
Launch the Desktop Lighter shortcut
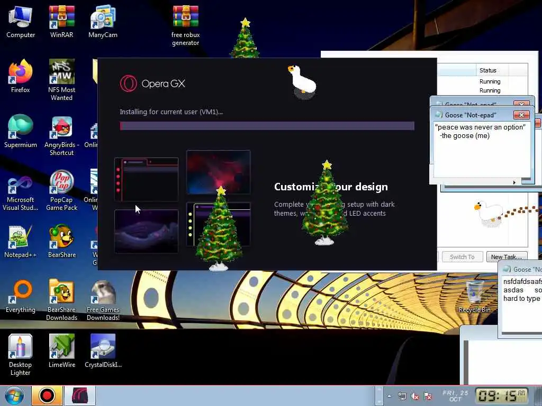tap(21, 355)
